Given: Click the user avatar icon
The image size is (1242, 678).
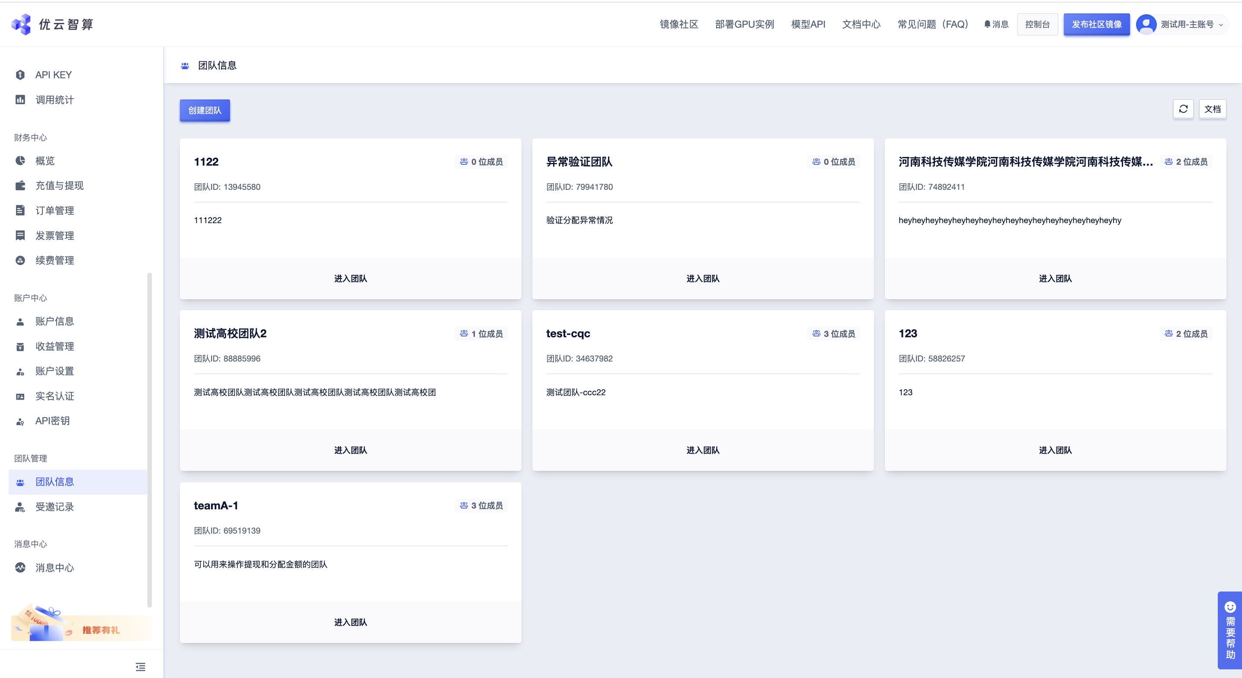Looking at the screenshot, I should coord(1146,24).
